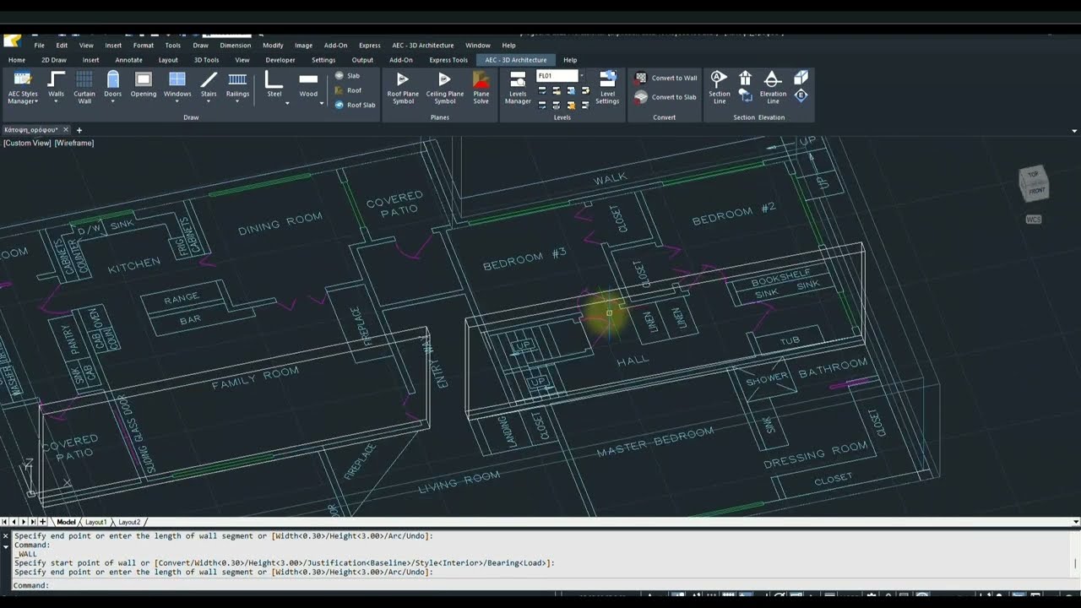Expand the Railings tool dropdown arrow

238,101
